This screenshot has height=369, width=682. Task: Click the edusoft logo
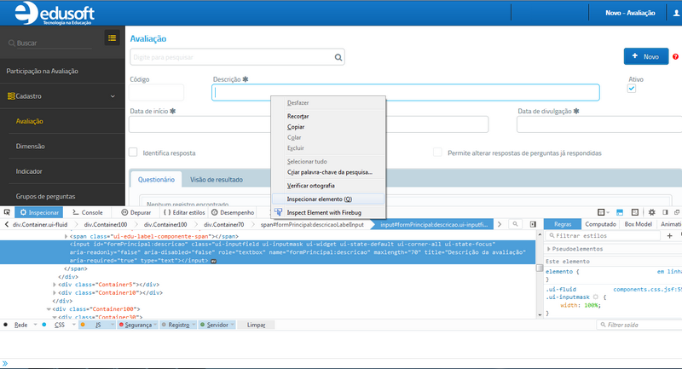[x=55, y=13]
